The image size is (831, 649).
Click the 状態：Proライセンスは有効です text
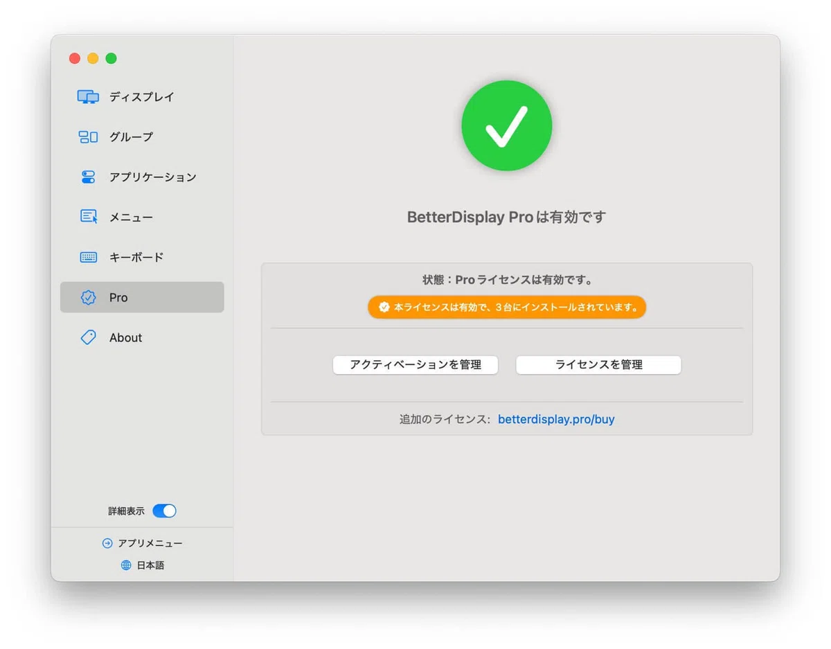click(x=507, y=281)
